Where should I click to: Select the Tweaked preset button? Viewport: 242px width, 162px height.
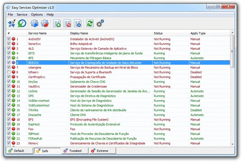click(75, 151)
